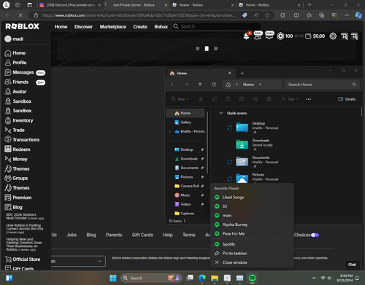Stop loading the page in browser
Viewport: 365px width, 285px height.
[20, 15]
